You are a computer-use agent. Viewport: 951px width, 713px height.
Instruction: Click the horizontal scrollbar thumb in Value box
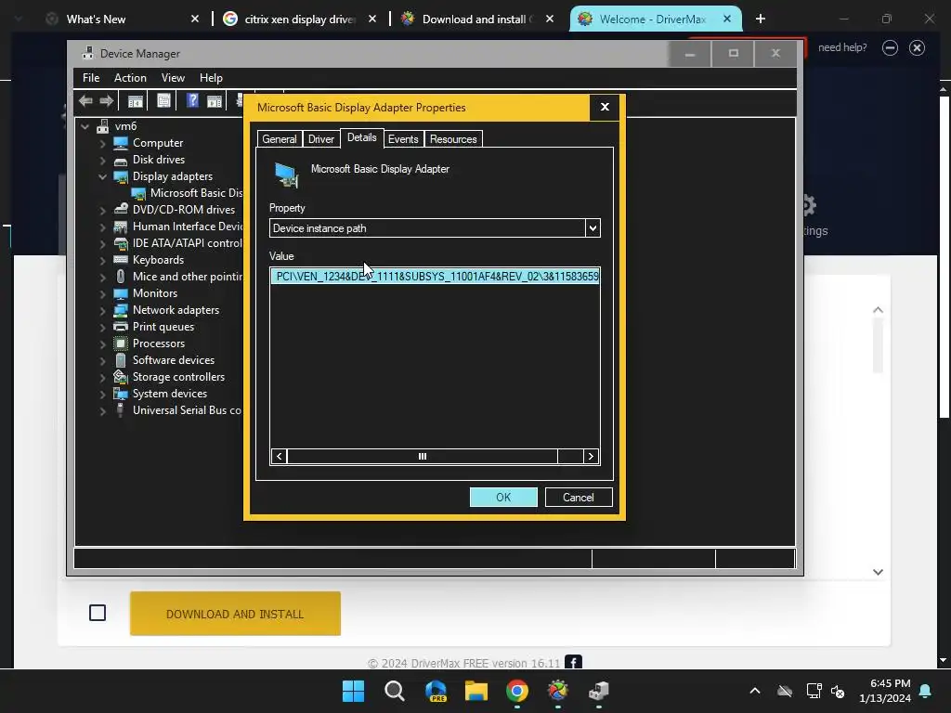pos(423,457)
